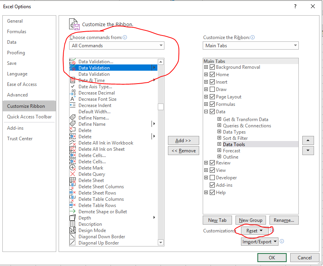Open the Reset customizations dropdown
323x266 pixels.
coord(255,231)
